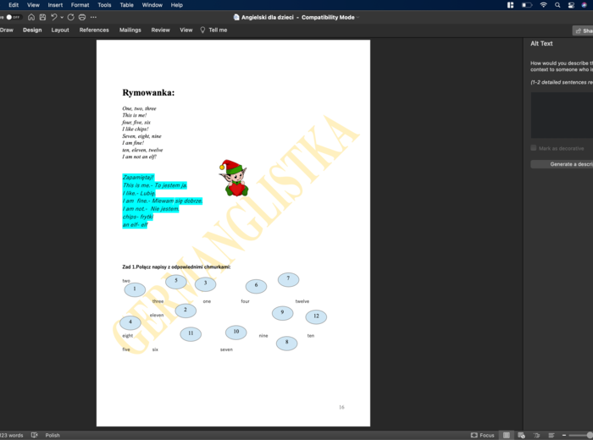
Task: Click the Generate a description button
Action: [563, 164]
